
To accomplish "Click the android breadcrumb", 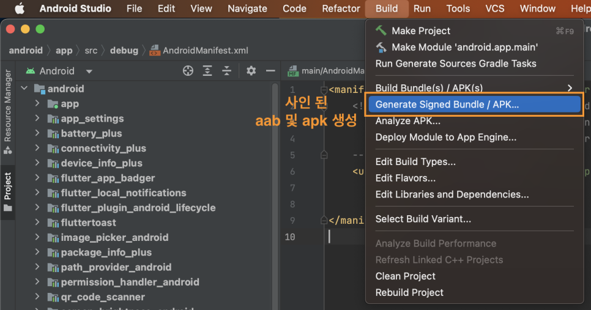I will point(26,51).
